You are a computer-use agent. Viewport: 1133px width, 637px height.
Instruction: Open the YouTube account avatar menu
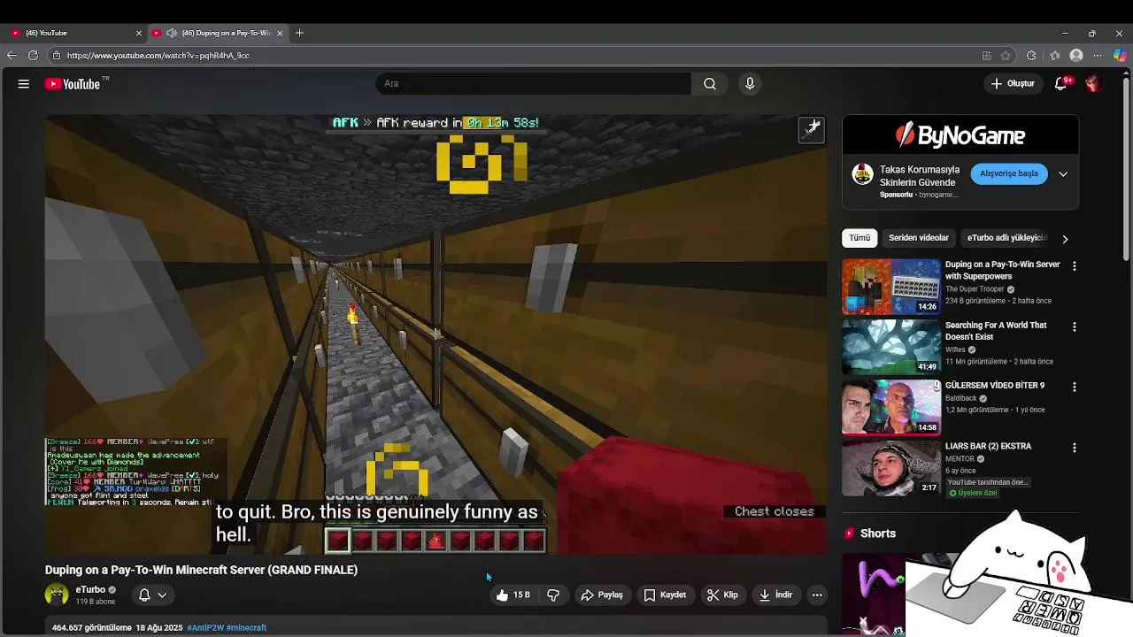pos(1092,84)
